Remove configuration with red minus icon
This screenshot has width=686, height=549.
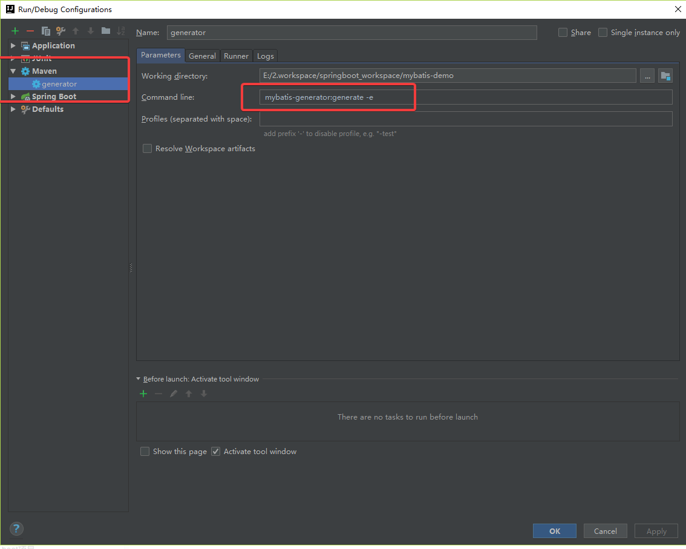point(30,31)
